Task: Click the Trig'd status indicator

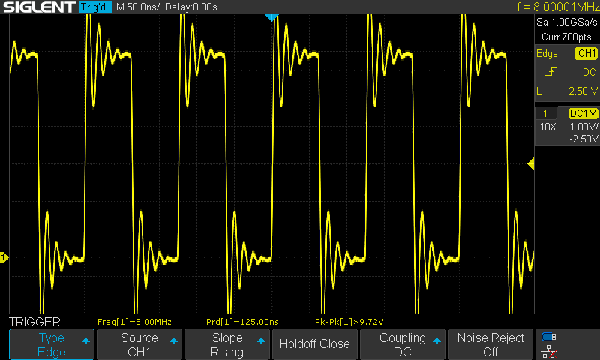Action: coord(95,7)
